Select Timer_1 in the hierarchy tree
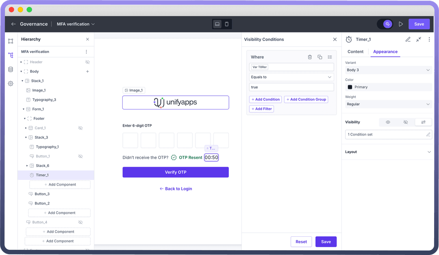 click(x=42, y=175)
